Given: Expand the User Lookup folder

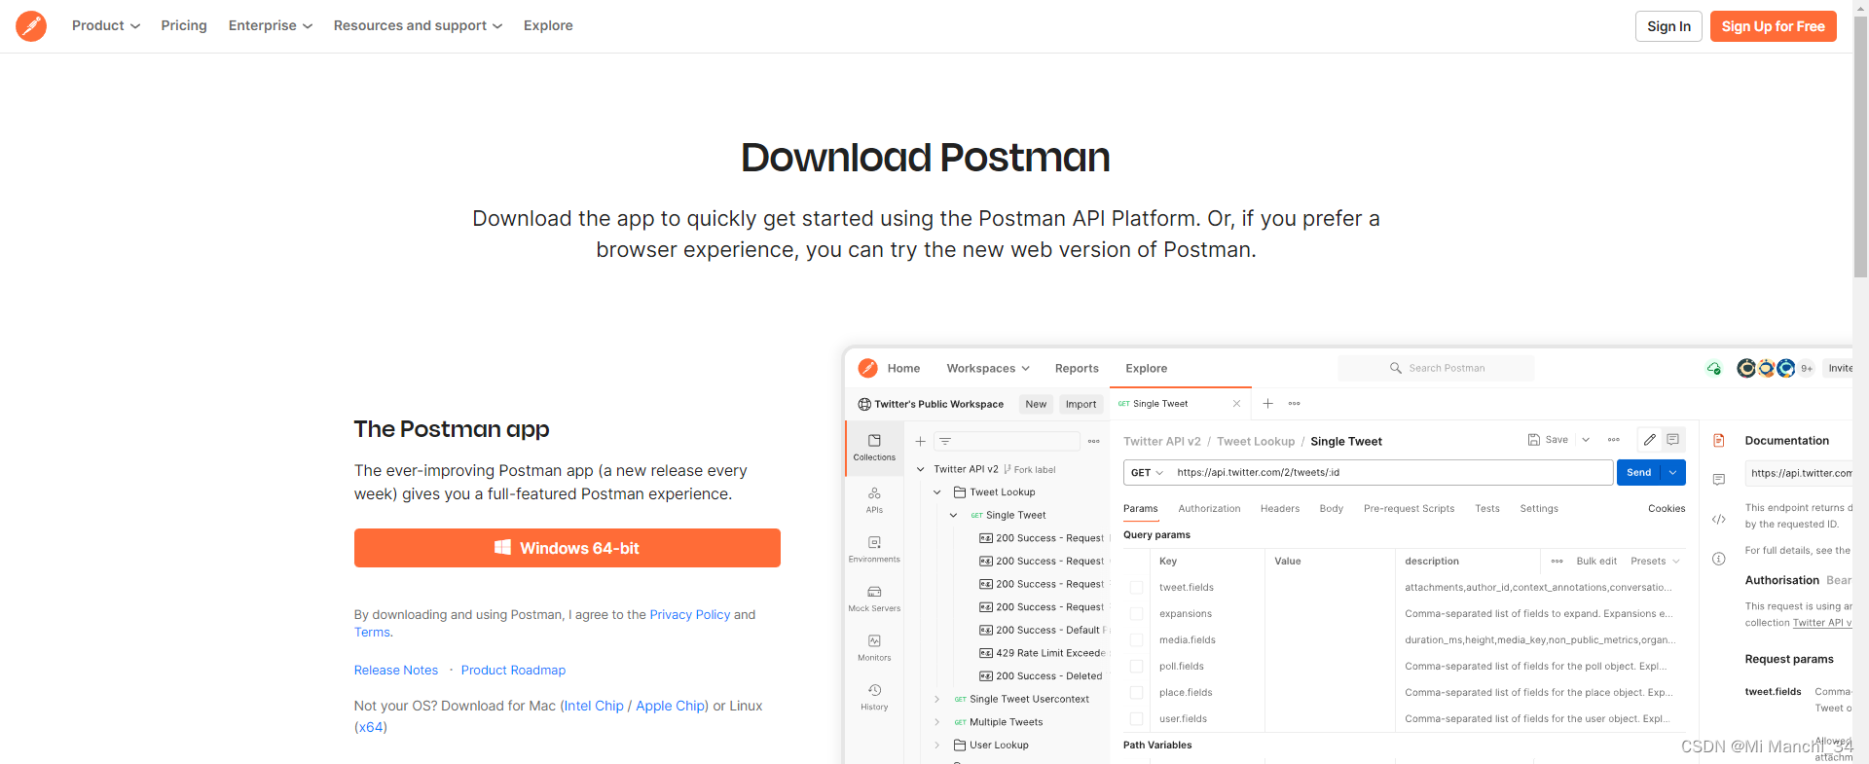Looking at the screenshot, I should (936, 746).
